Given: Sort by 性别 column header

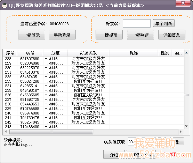Looking at the screenshot, I should (x=165, y=53).
